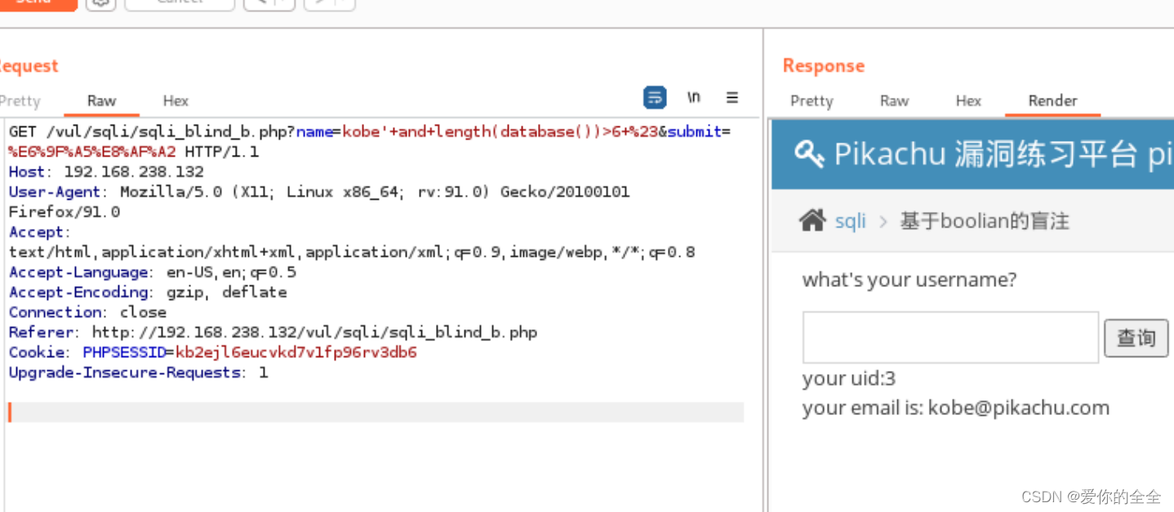The height and width of the screenshot is (512, 1174).
Task: Click the Accept-Encoding: gzip, deflate line
Action: tap(148, 292)
